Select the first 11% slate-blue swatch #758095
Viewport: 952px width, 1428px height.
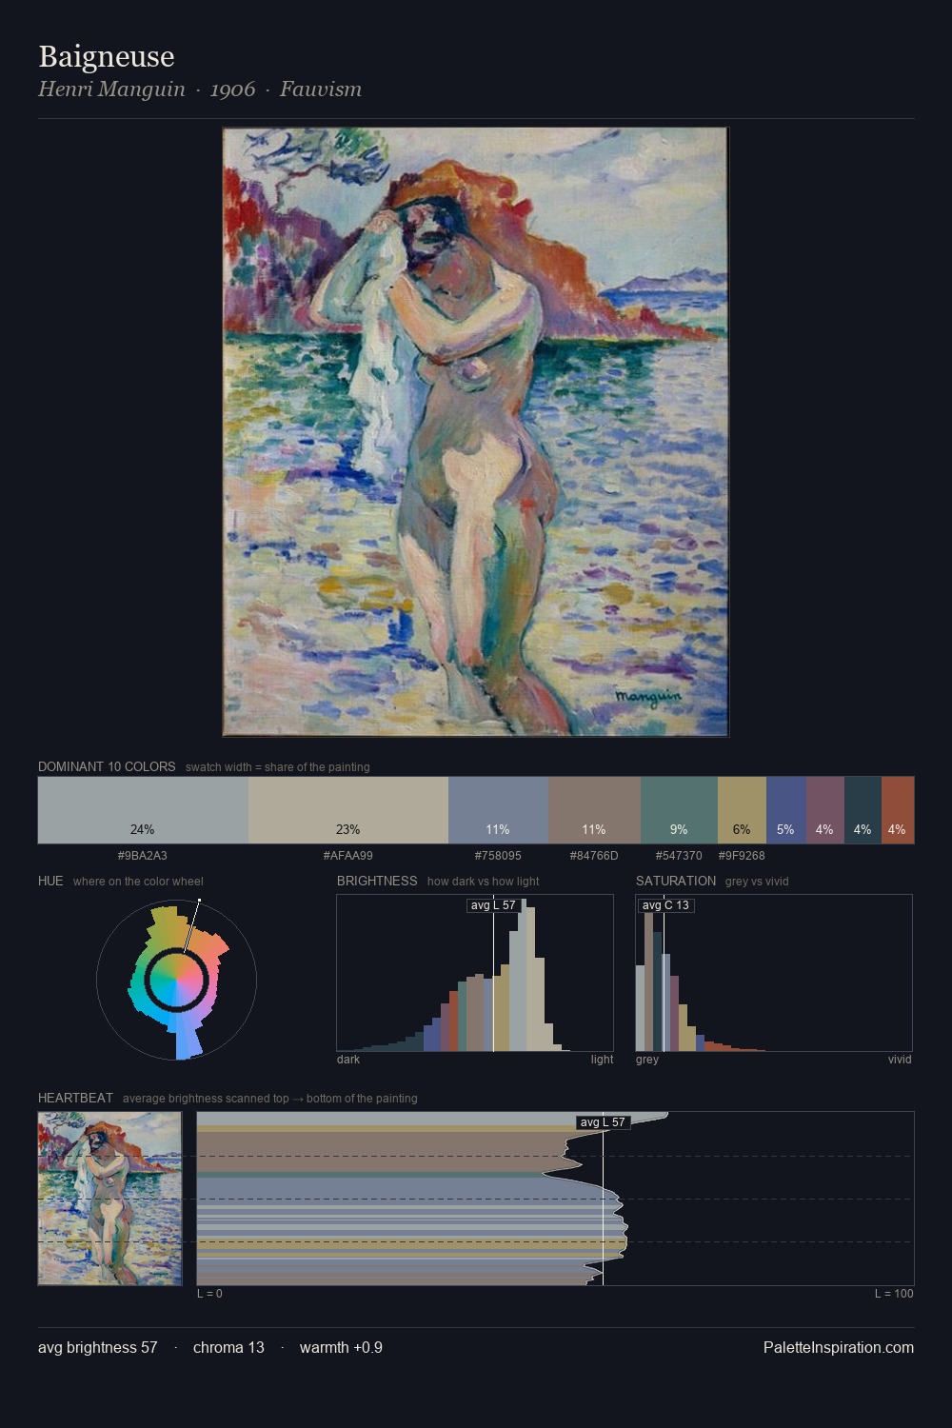[x=498, y=810]
